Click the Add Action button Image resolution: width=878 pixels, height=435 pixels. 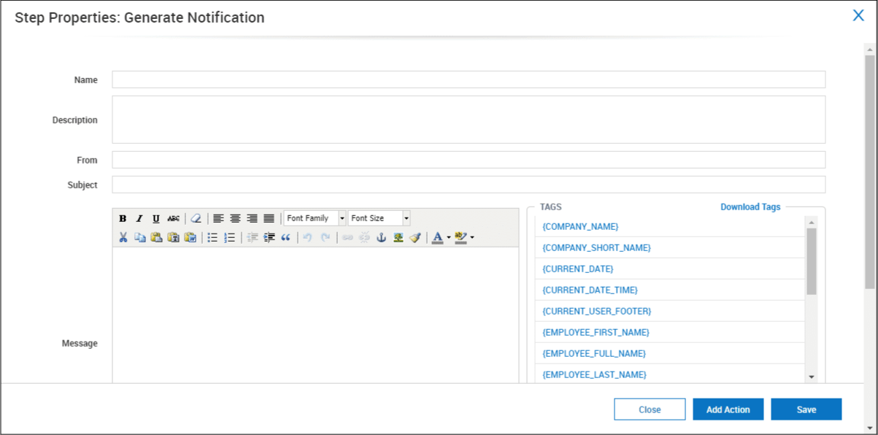[x=728, y=409]
